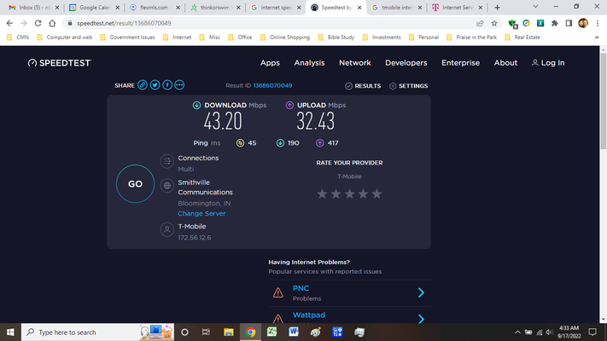Switch to Gmail Inbox tab

click(x=33, y=8)
